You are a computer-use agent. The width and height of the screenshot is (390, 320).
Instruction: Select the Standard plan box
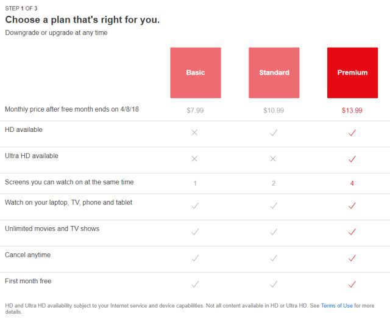pyautogui.click(x=274, y=73)
